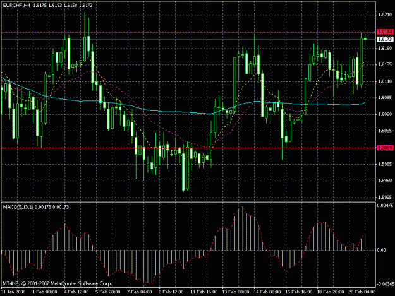This screenshot has width=395, height=296.
Task: Click the 11 Feb 16:00 time label
Action: click(204, 292)
